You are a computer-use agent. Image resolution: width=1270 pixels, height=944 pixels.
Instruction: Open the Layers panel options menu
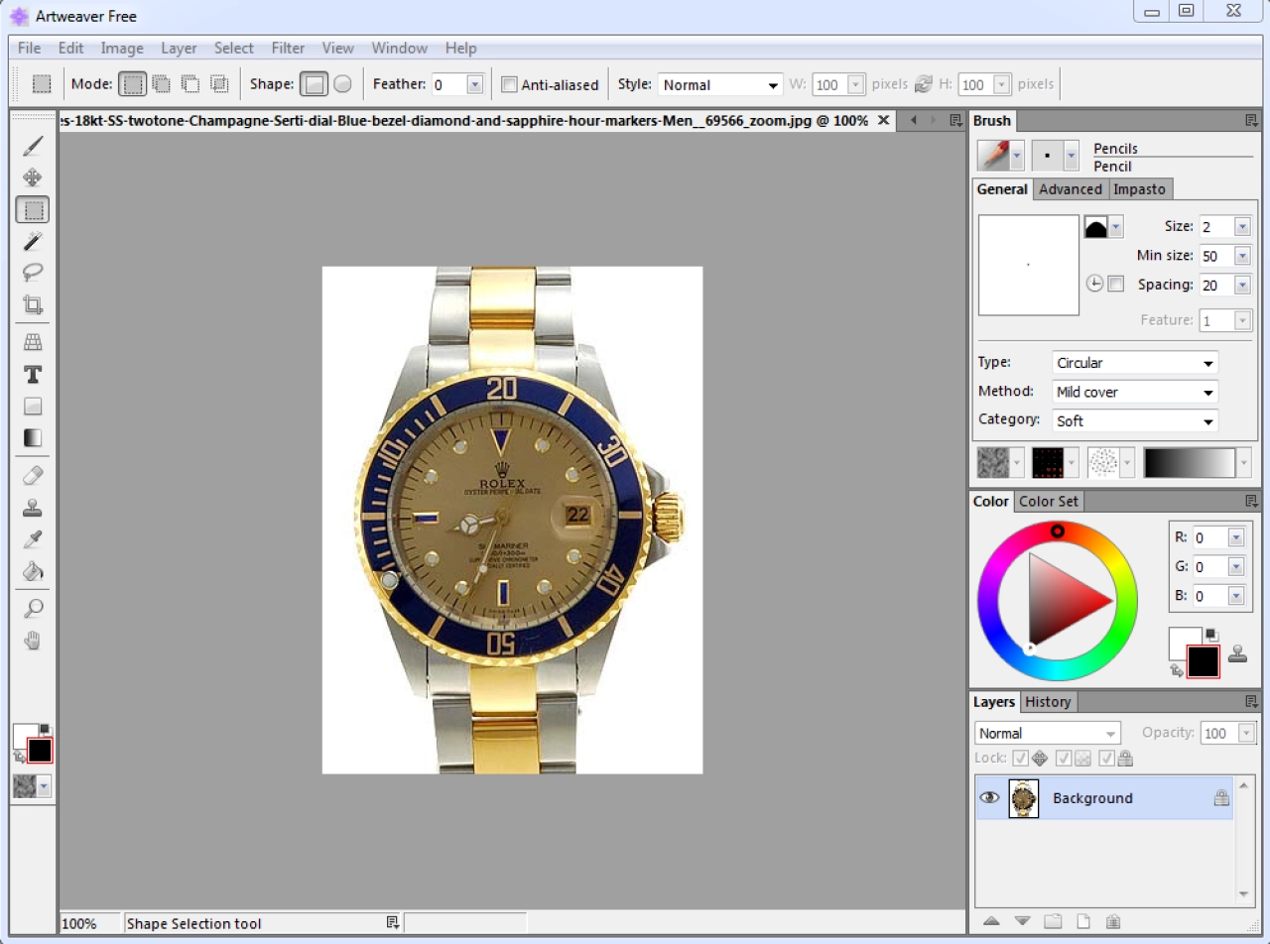click(x=1251, y=702)
